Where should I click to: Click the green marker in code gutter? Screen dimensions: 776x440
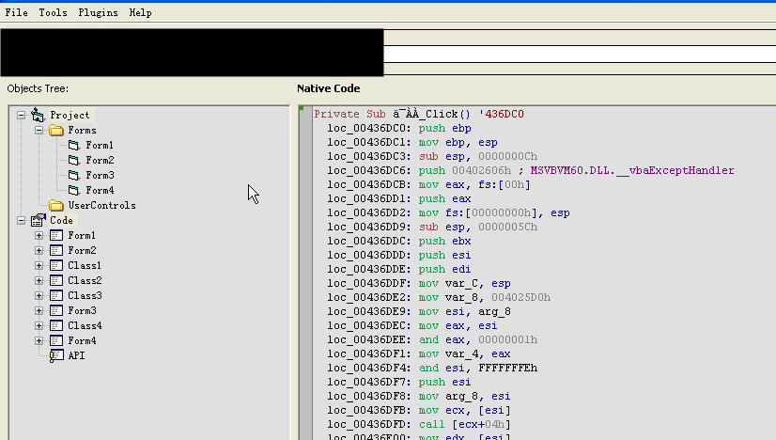pos(302,108)
